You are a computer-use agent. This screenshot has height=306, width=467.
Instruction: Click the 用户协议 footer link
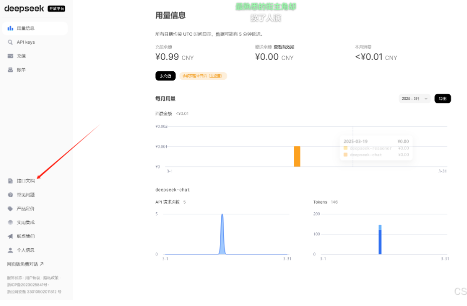(x=33, y=278)
